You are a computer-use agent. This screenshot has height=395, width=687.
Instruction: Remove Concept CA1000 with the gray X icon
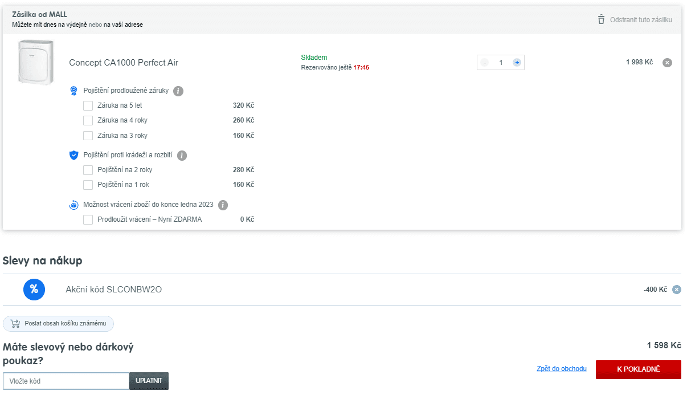coord(667,63)
